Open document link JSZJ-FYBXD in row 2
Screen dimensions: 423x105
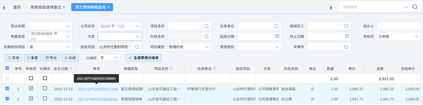point(97,99)
